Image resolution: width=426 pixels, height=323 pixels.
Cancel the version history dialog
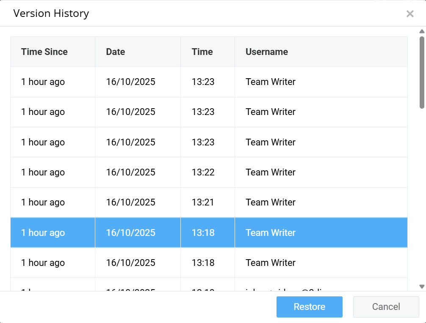click(x=386, y=307)
